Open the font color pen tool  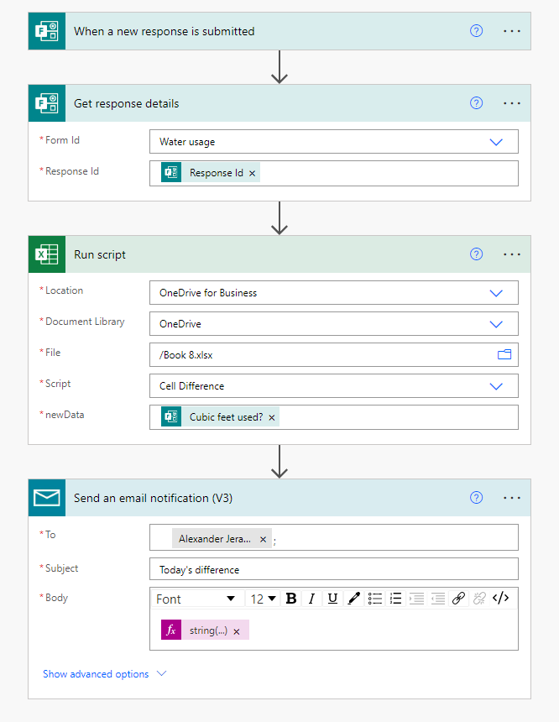pos(353,598)
